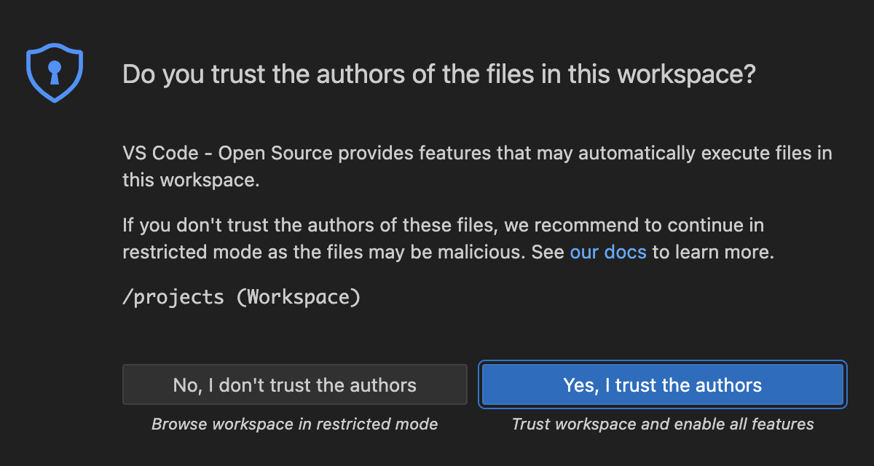Viewport: 874px width, 466px height.
Task: Click the "(Workspace)" label after the path
Action: pyautogui.click(x=299, y=297)
